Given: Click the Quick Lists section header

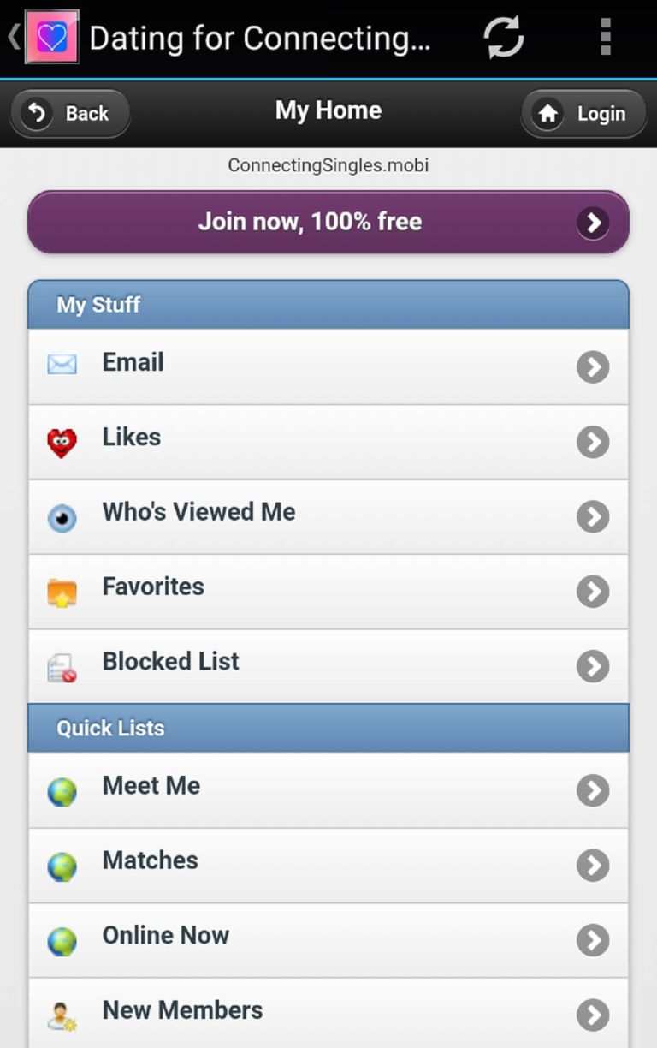Looking at the screenshot, I should point(328,729).
